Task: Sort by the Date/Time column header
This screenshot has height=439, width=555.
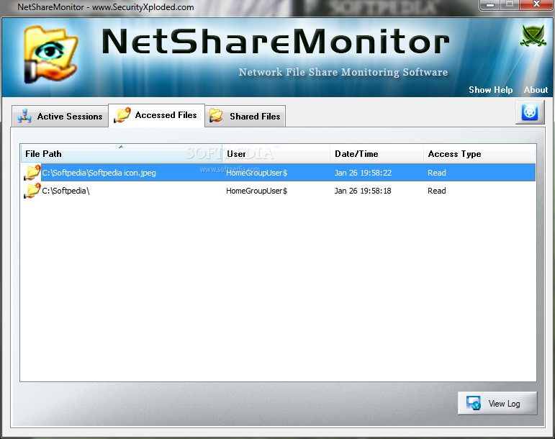Action: click(376, 153)
